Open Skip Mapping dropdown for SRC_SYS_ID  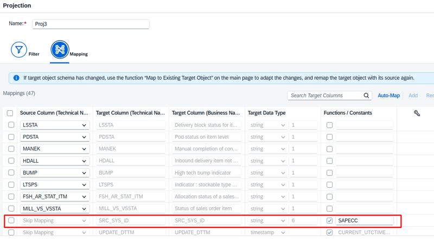point(84,221)
